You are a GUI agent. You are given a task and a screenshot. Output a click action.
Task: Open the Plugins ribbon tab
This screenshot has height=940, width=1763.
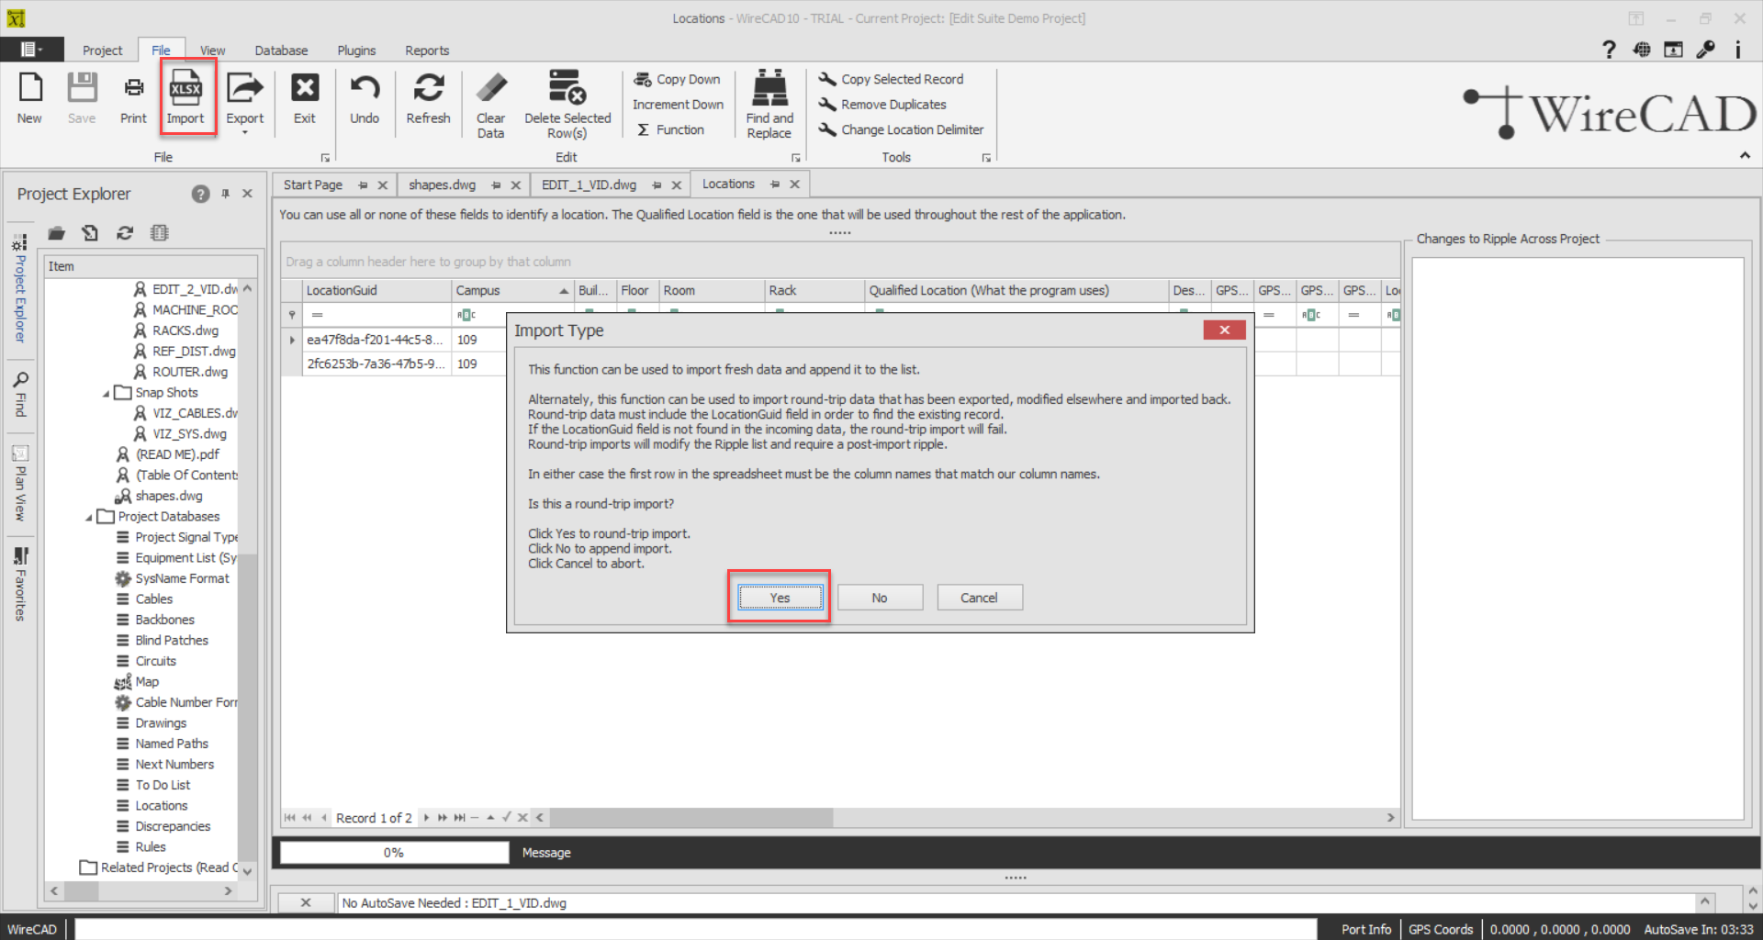(356, 50)
